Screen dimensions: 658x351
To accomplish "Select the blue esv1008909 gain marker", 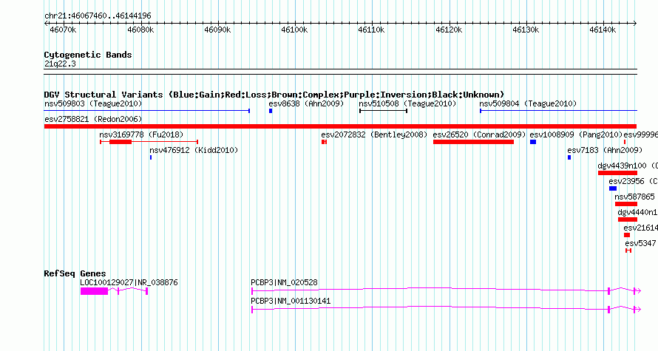I will [x=533, y=142].
